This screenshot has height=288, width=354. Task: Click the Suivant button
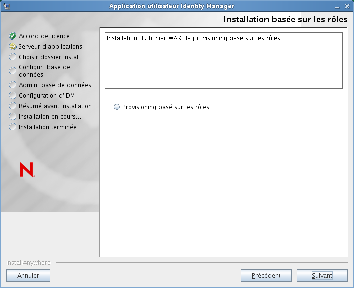point(322,275)
